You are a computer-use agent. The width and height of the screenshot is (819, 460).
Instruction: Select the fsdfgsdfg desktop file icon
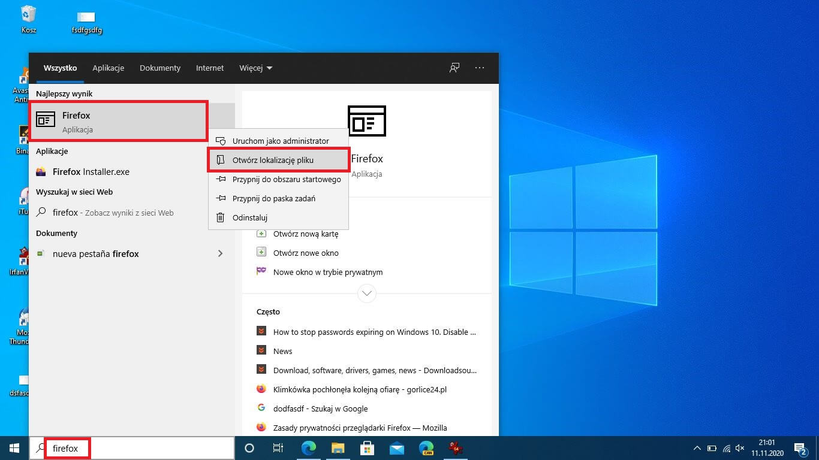pyautogui.click(x=86, y=22)
